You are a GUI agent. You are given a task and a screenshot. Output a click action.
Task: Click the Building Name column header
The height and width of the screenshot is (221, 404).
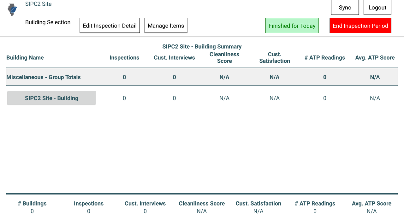(25, 58)
